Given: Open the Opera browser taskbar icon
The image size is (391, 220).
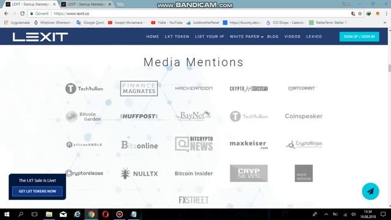Looking at the screenshot, I should 106,215.
